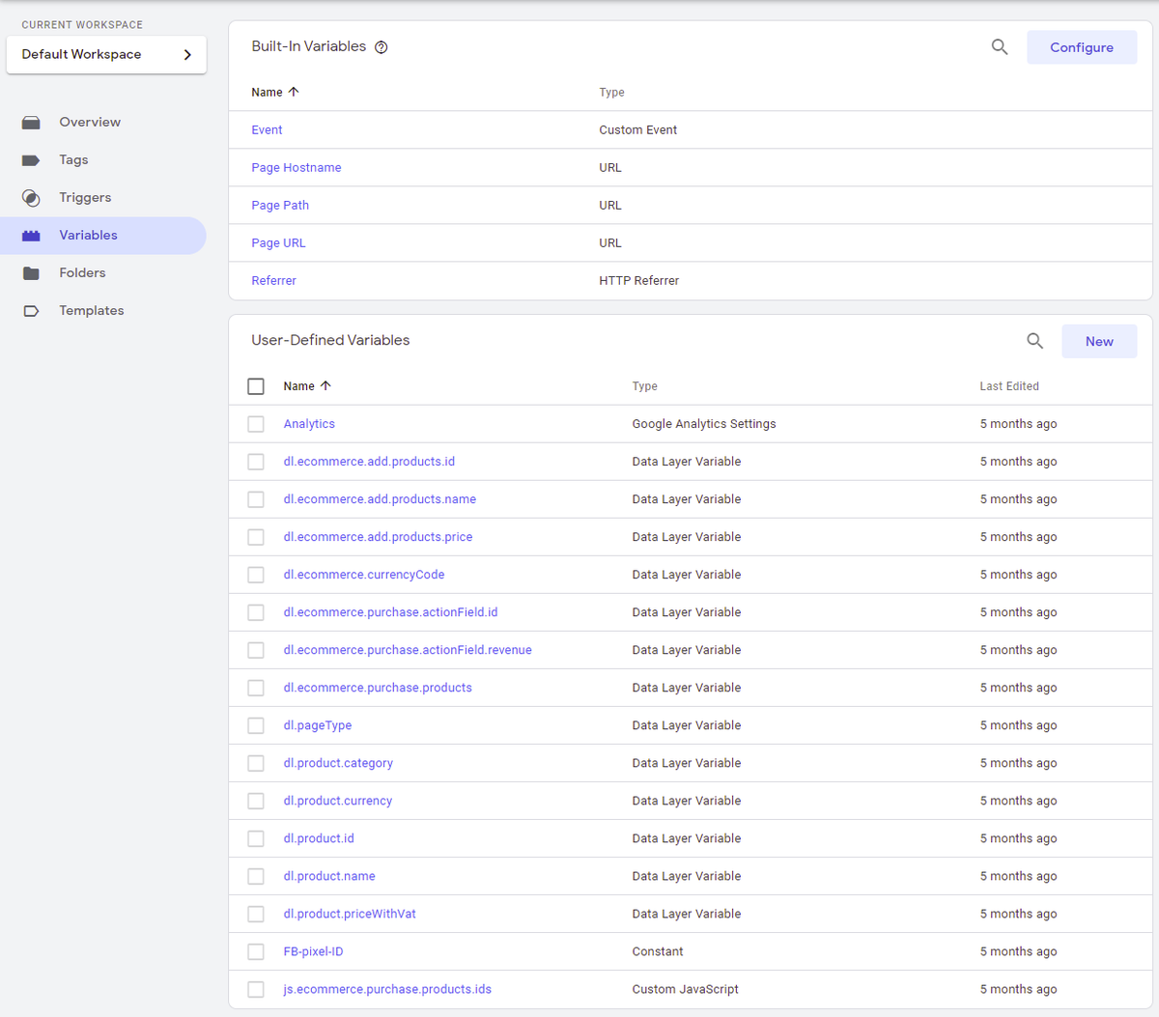Click 'Google Analytics Settings' type cell

coord(704,424)
